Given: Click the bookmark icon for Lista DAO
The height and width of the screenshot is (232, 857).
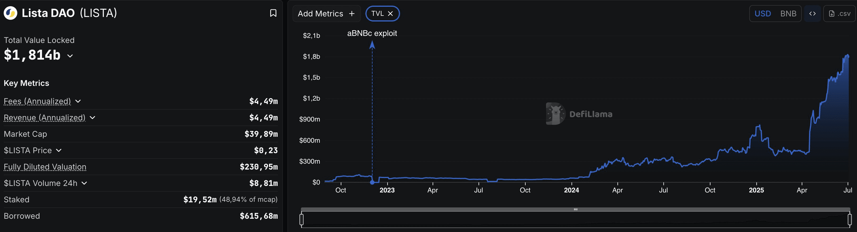Looking at the screenshot, I should pyautogui.click(x=273, y=13).
